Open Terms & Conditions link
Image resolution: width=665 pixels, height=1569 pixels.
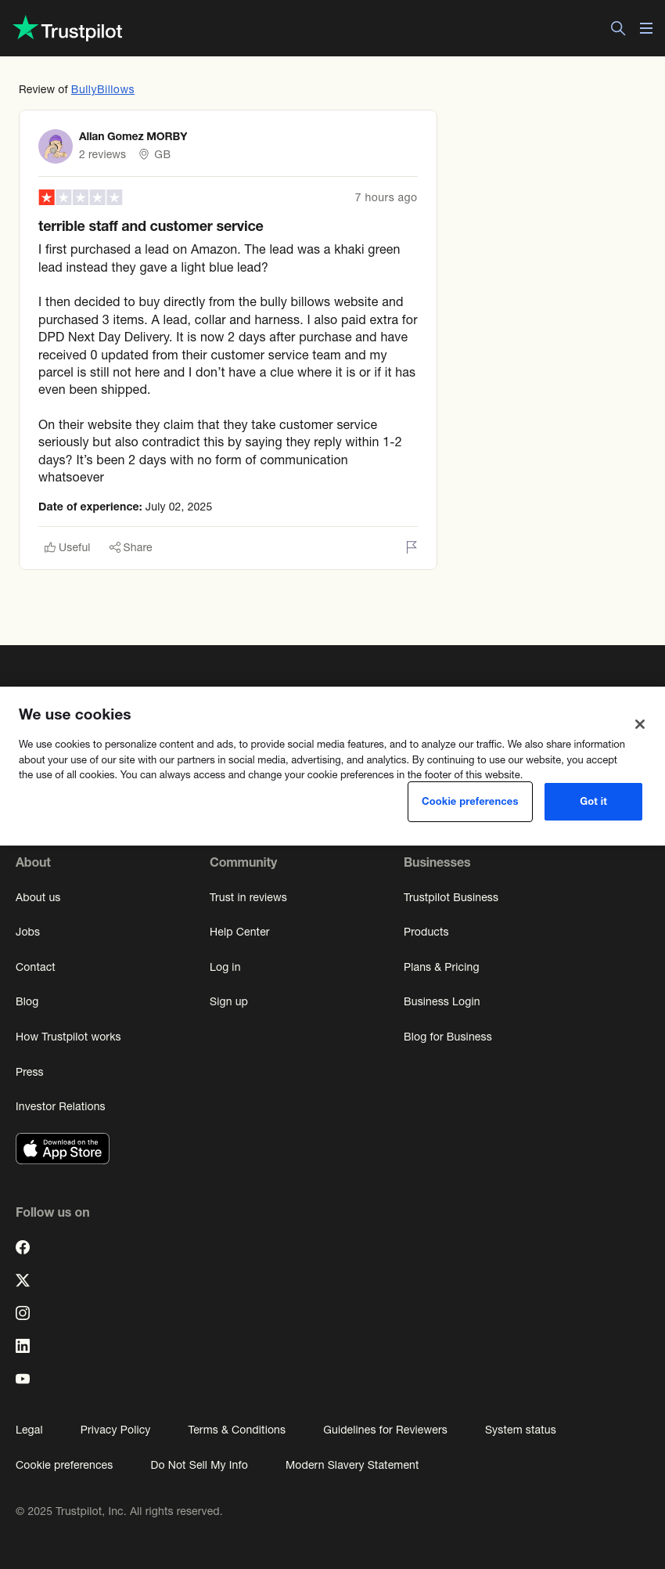pos(236,1430)
